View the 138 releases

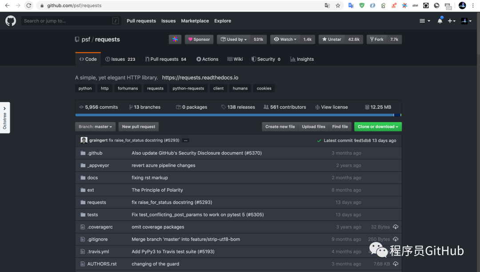pos(238,107)
